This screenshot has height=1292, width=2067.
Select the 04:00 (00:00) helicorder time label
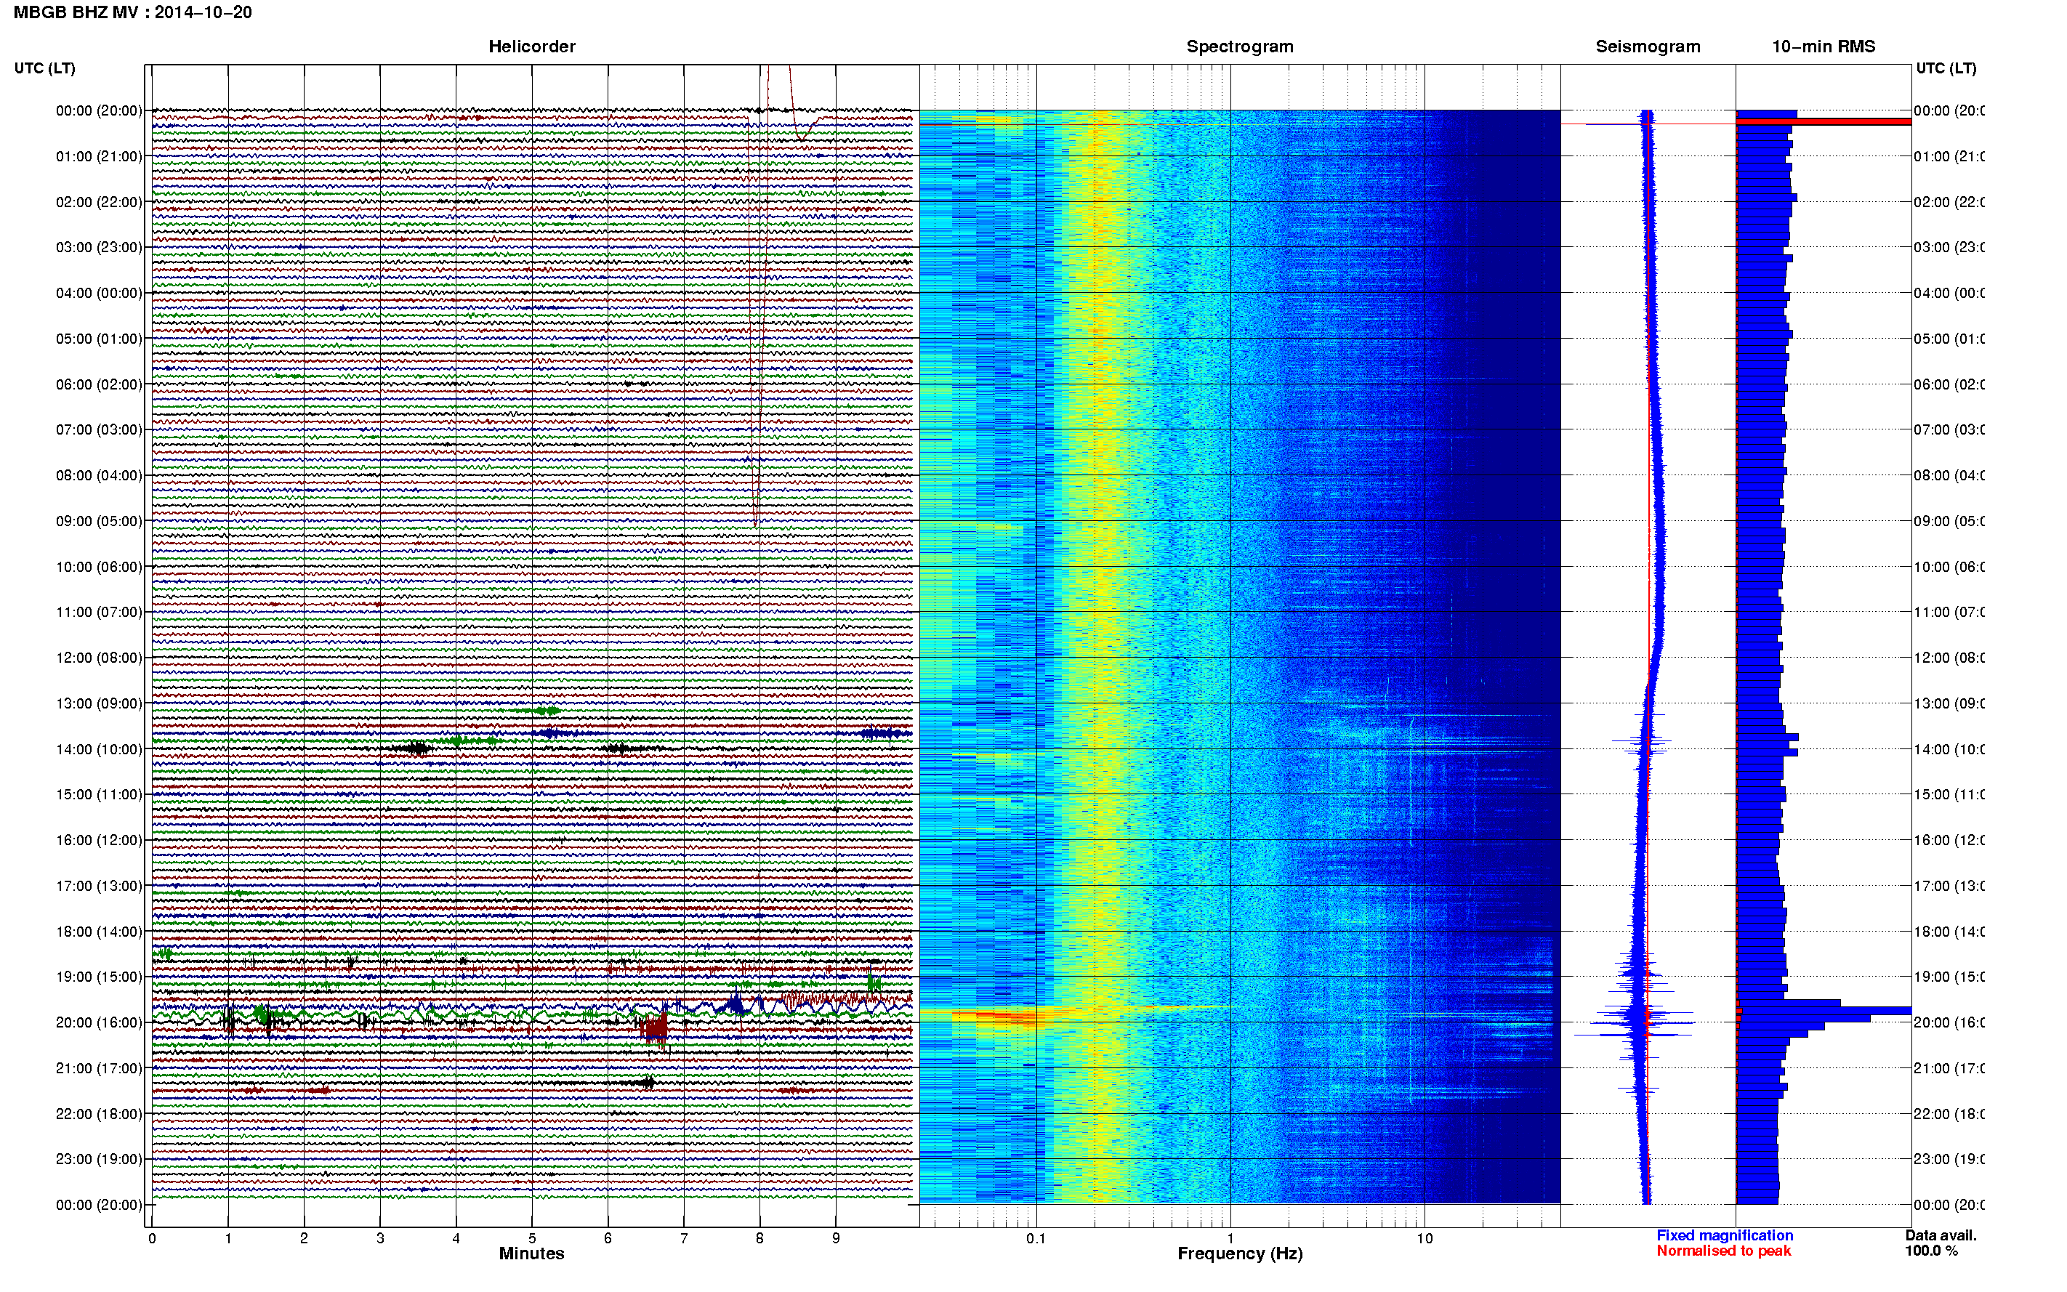click(x=99, y=293)
